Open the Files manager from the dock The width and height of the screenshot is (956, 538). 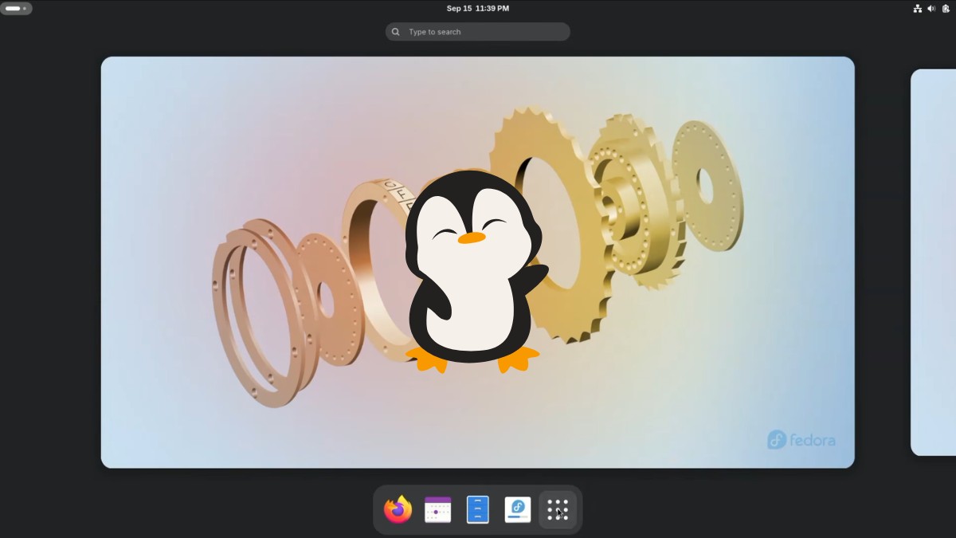pos(478,509)
